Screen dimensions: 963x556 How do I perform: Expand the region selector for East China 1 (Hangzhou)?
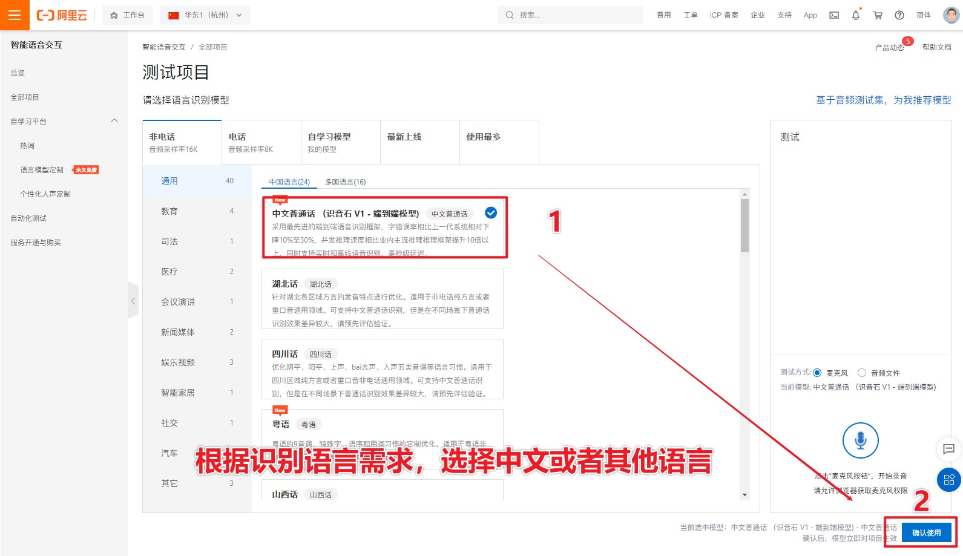[205, 15]
